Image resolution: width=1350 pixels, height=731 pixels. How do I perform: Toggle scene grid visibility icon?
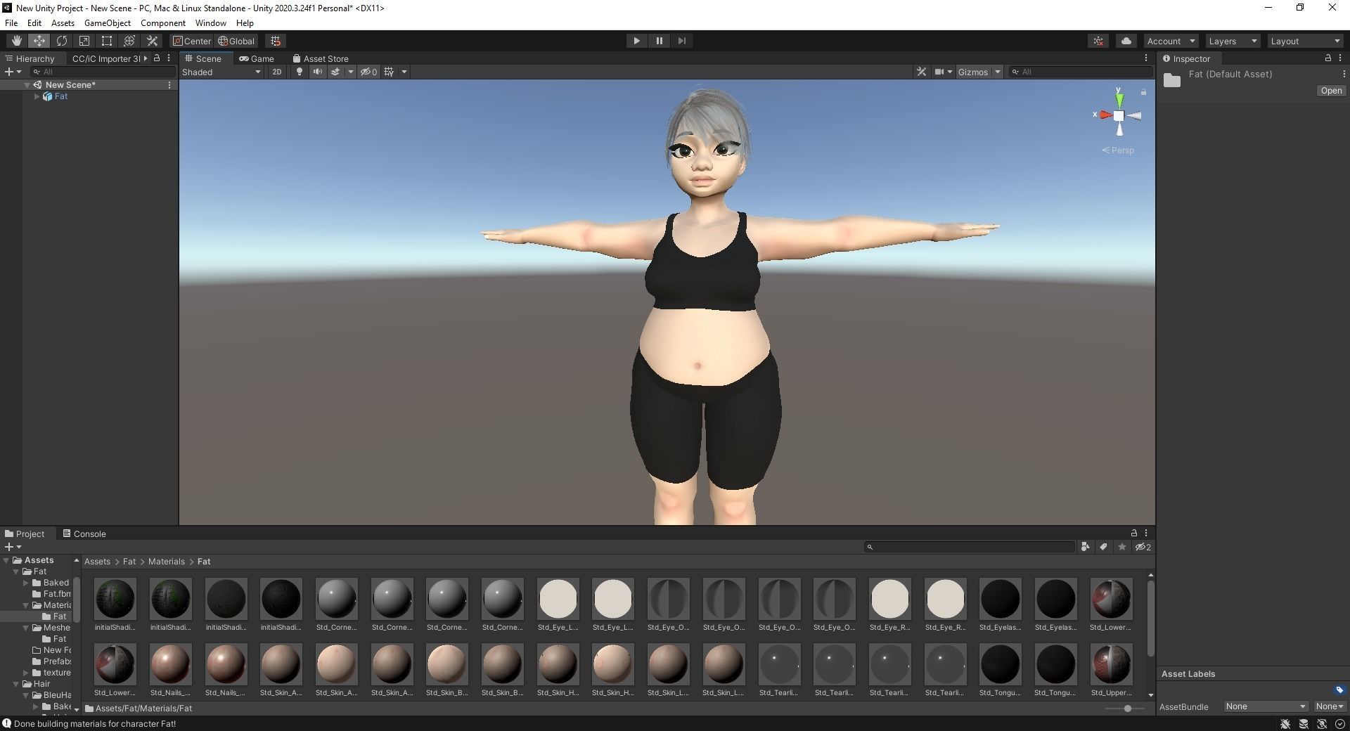tap(389, 72)
